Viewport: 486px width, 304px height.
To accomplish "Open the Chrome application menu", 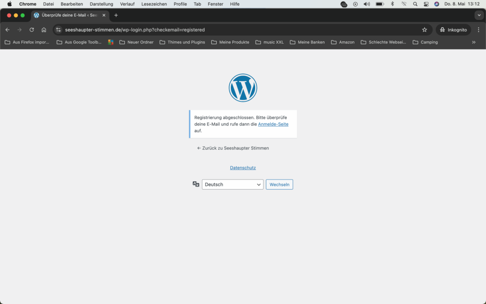I will click(x=28, y=4).
